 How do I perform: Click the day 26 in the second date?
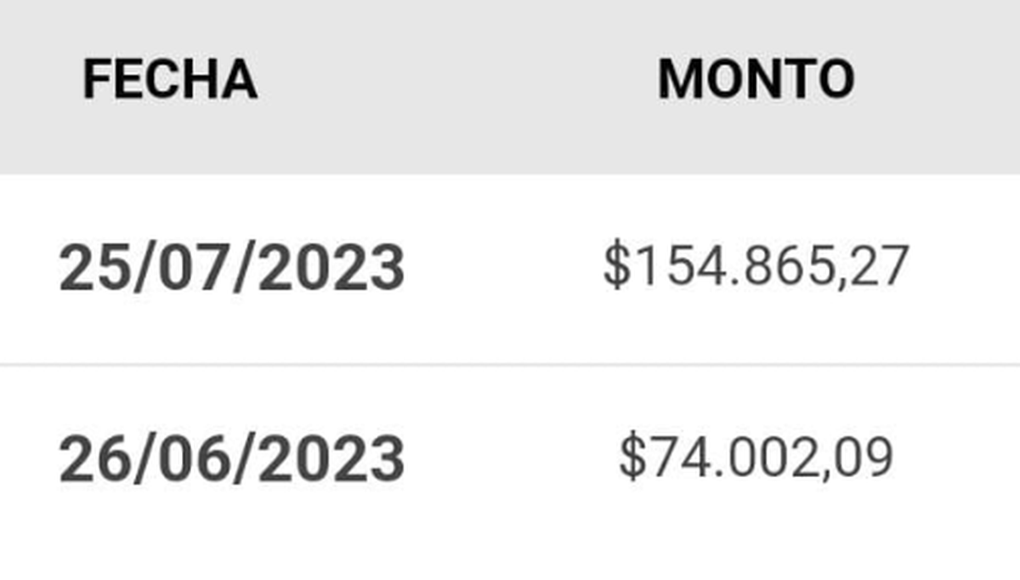[85, 459]
